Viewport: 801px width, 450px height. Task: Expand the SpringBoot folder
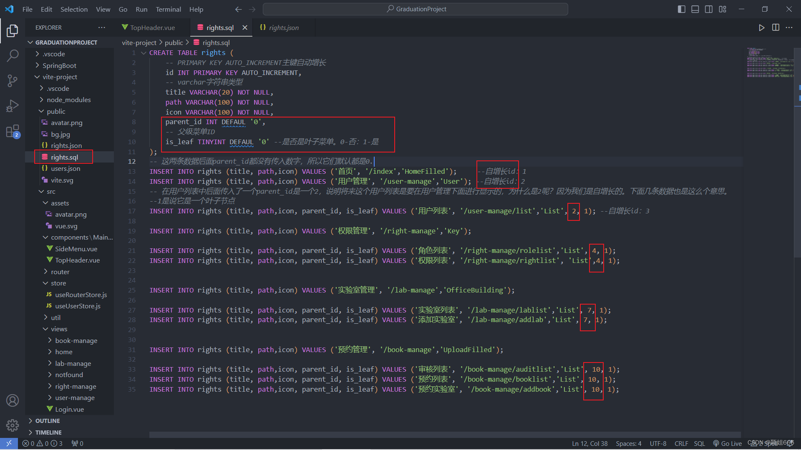[59, 65]
